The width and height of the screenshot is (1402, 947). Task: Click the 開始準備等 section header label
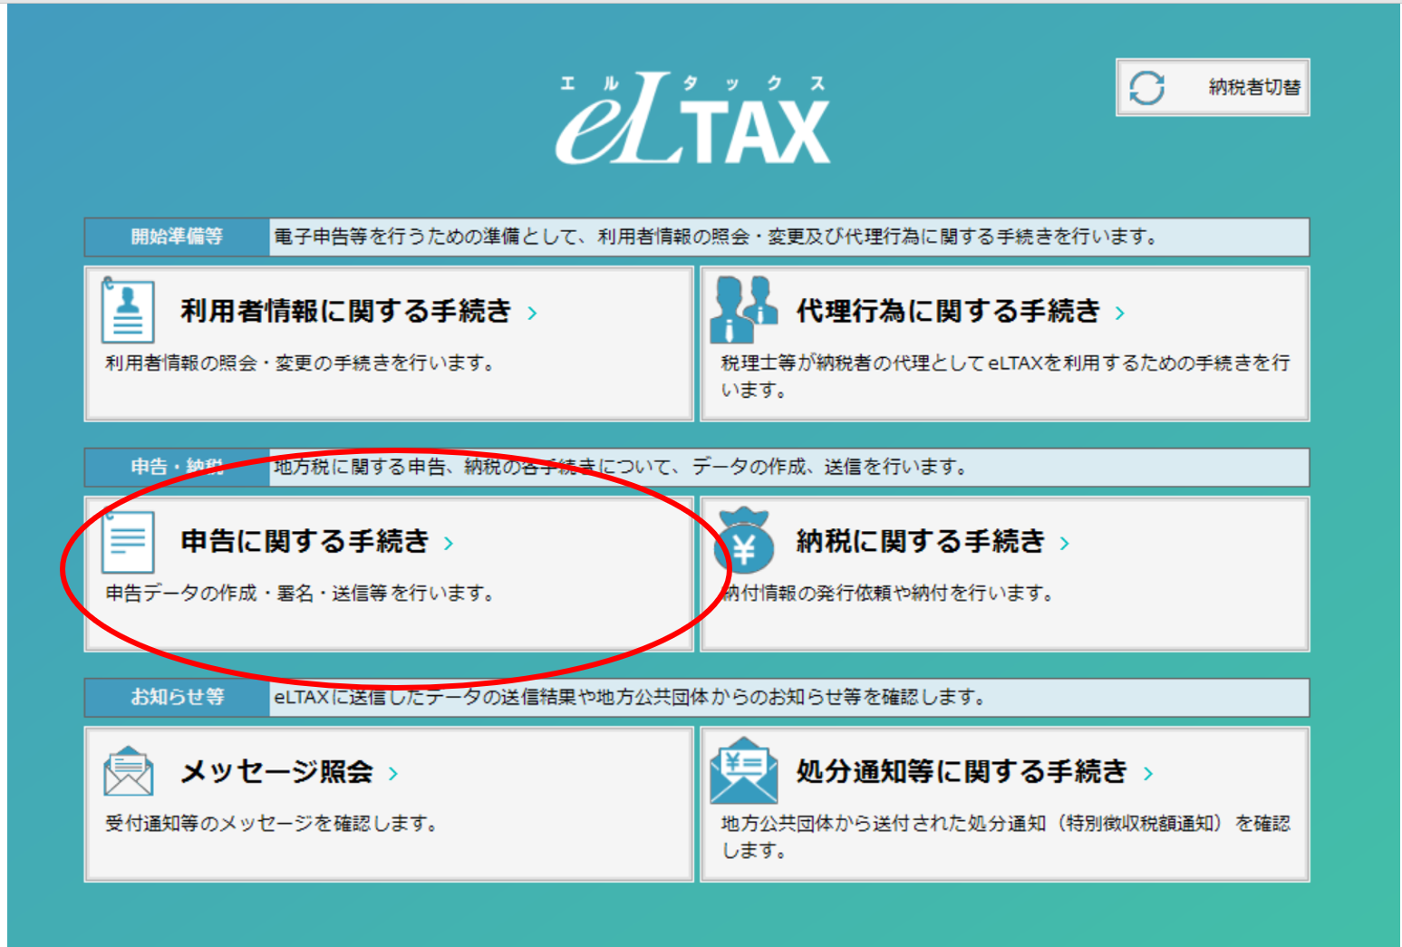coord(177,237)
